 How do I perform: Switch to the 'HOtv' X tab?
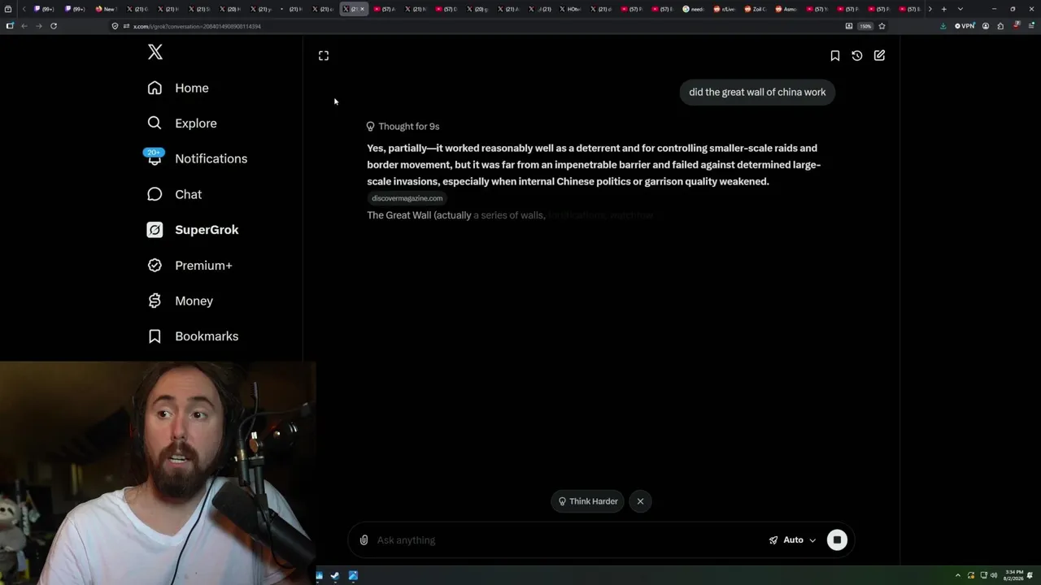570,9
